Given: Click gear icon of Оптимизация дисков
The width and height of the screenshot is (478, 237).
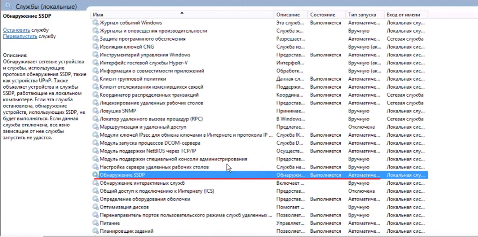Looking at the screenshot, I should point(95,207).
